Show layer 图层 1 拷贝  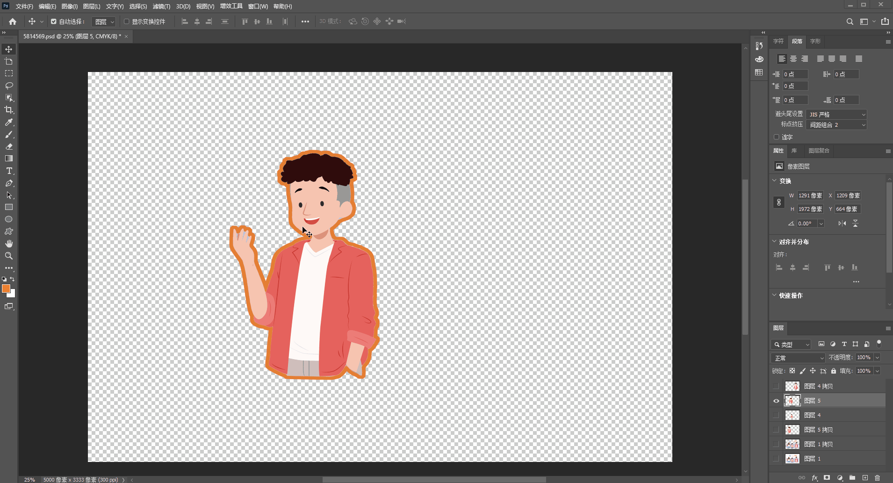776,444
